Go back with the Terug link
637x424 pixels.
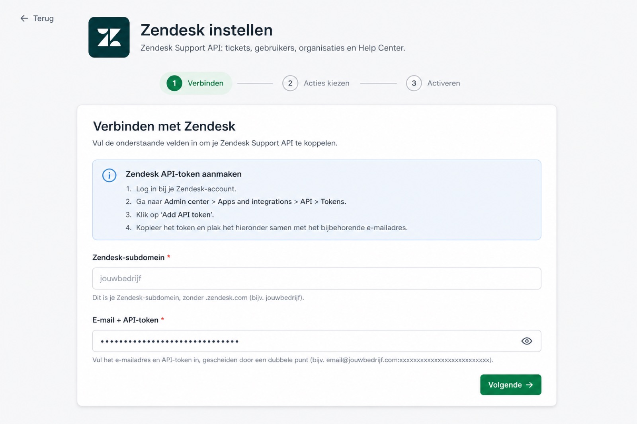(37, 18)
